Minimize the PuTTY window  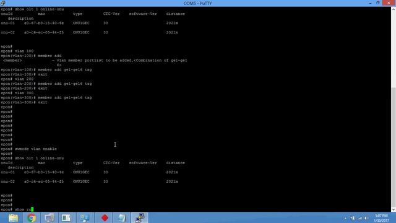[370, 3]
